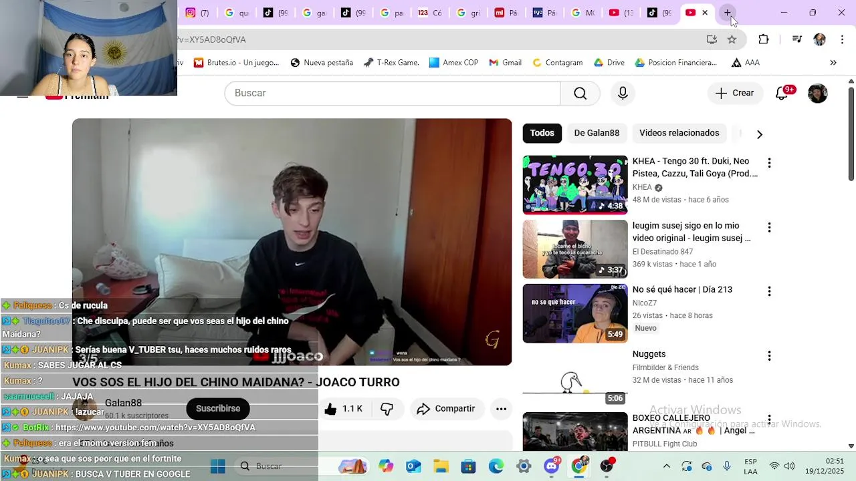
Task: Open the YouTube account avatar menu
Action: tap(817, 94)
